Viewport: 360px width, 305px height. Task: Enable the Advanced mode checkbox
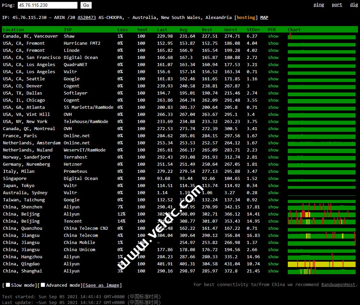pos(43,285)
